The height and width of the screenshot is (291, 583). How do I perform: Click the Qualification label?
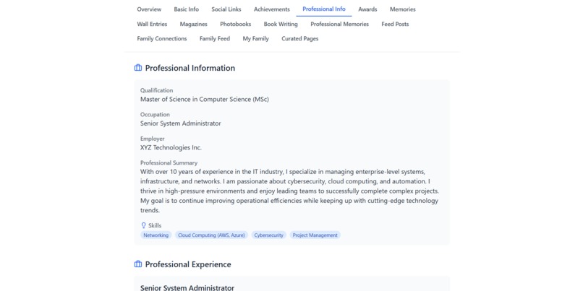pyautogui.click(x=156, y=90)
